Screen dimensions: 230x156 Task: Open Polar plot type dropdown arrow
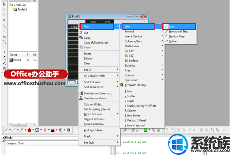pyautogui.click(x=64, y=130)
